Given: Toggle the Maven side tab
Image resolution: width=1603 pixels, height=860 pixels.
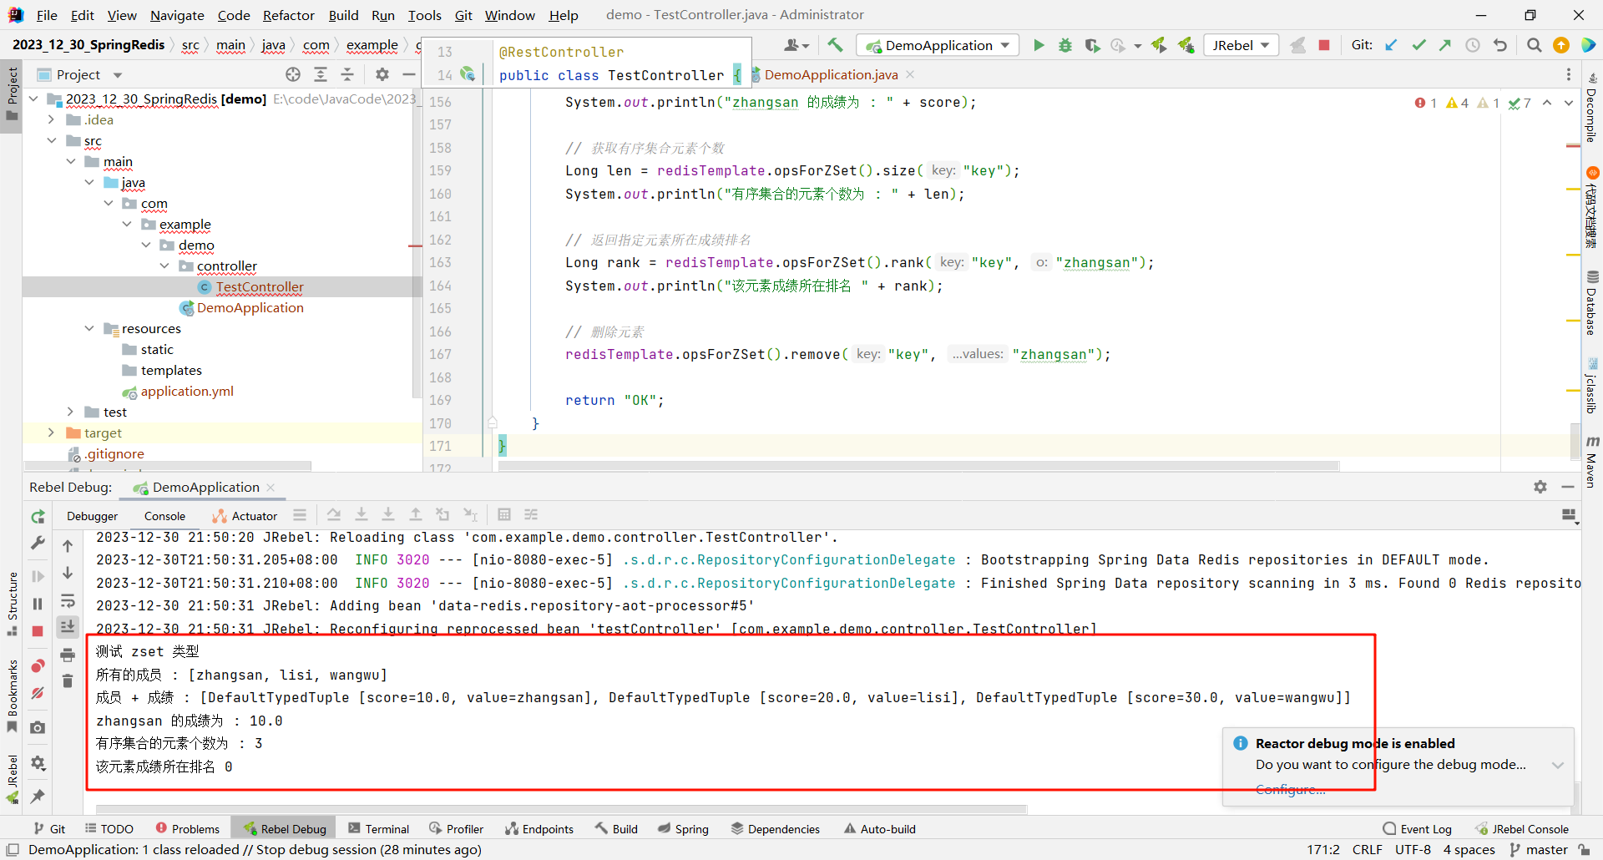Looking at the screenshot, I should click(1591, 461).
